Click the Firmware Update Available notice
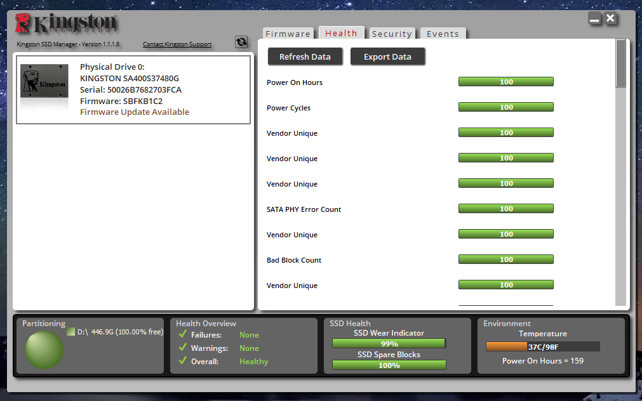642x401 pixels. click(134, 112)
